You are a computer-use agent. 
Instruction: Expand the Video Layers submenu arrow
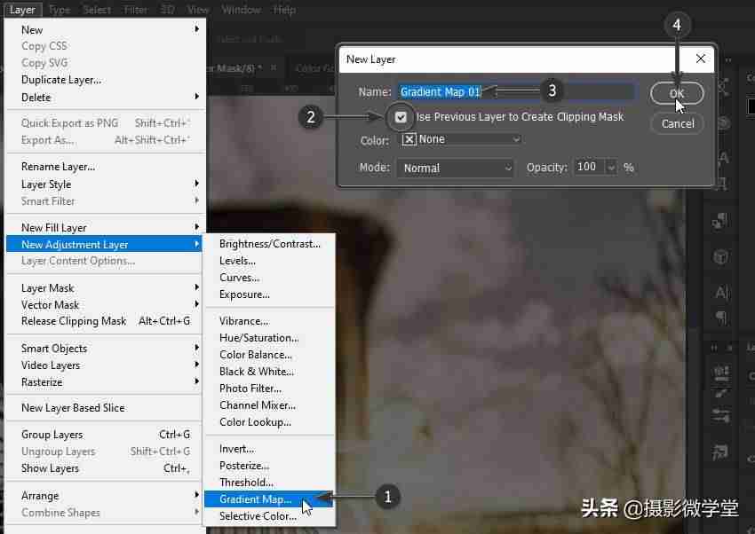(196, 365)
